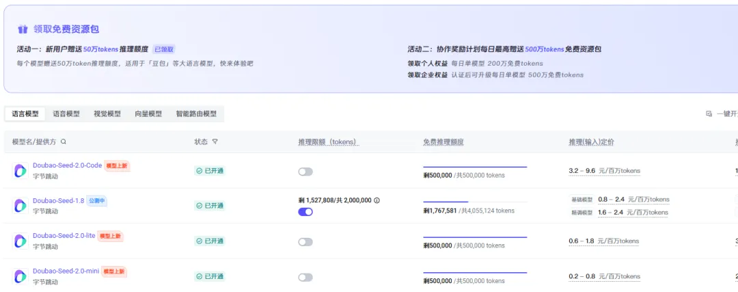Click the 已开通 status for Doubao-Seed-2.0-lite
This screenshot has height=292, width=738.
pos(210,241)
